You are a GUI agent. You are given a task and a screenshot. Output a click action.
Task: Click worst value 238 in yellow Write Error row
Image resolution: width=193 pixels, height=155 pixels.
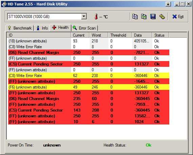95,76
